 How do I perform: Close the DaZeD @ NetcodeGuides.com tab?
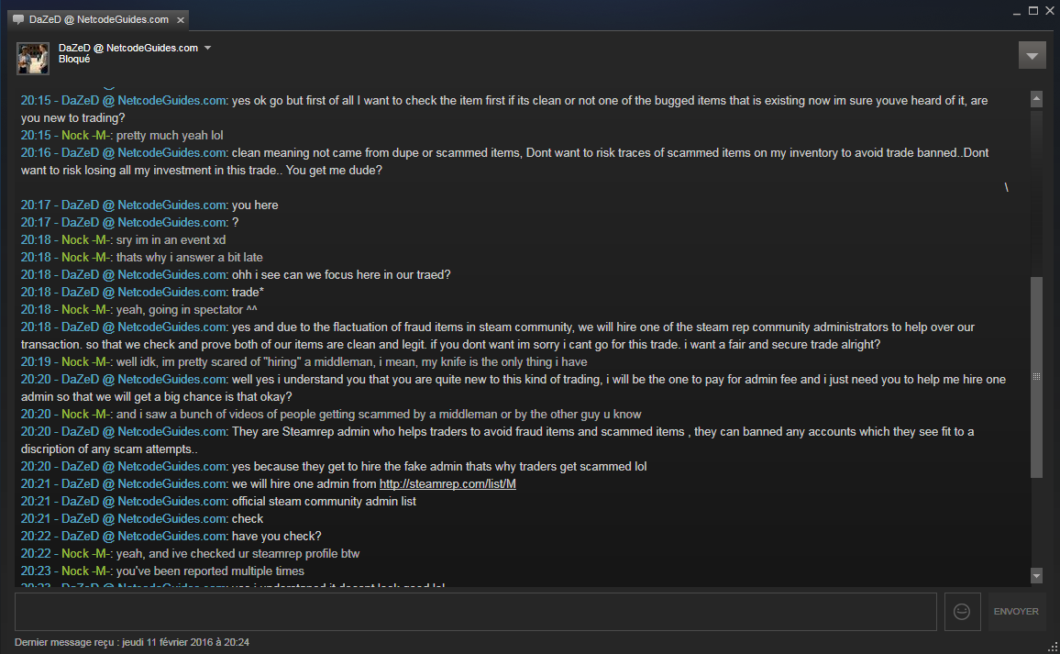[181, 19]
